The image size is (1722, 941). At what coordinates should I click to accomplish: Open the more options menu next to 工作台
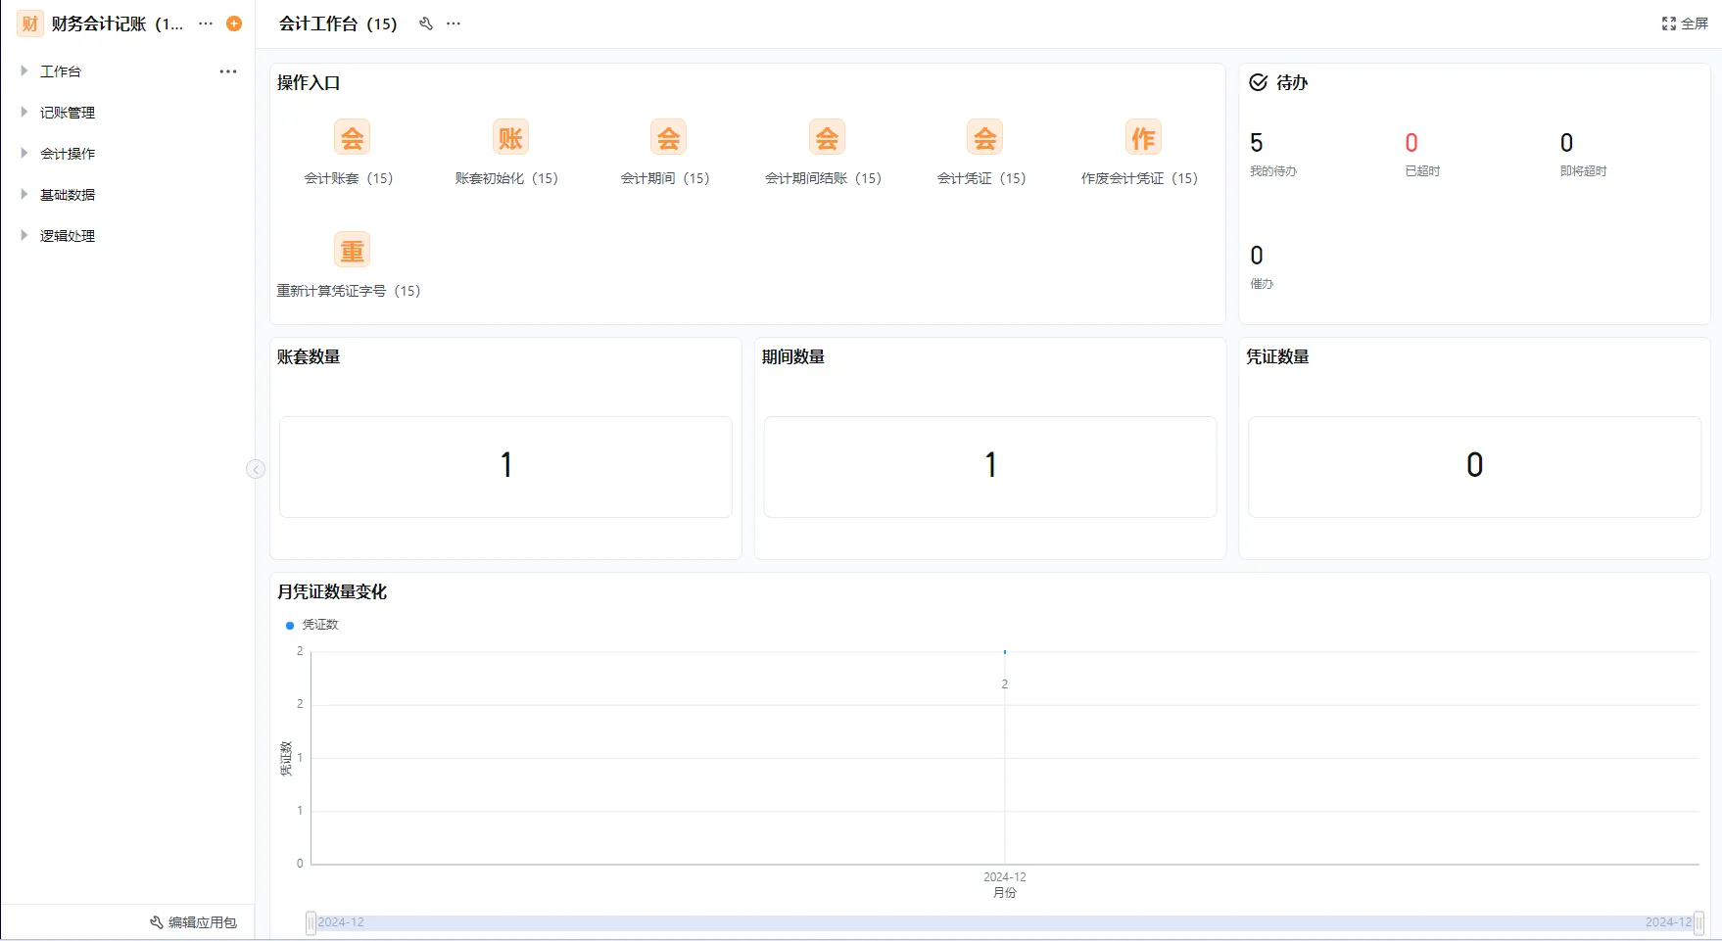pyautogui.click(x=228, y=71)
